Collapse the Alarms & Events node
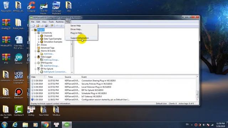The width and height of the screenshot is (228, 128). pos(36,51)
